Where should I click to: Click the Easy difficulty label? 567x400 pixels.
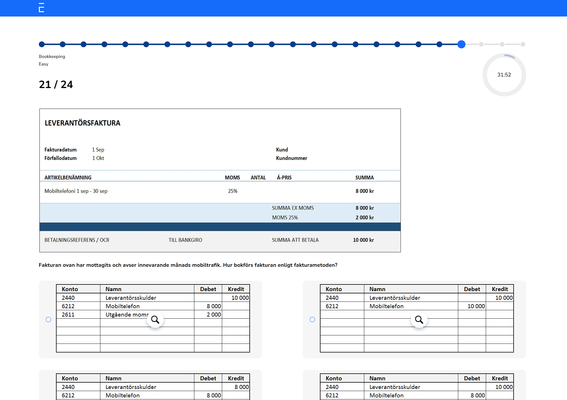tap(43, 64)
